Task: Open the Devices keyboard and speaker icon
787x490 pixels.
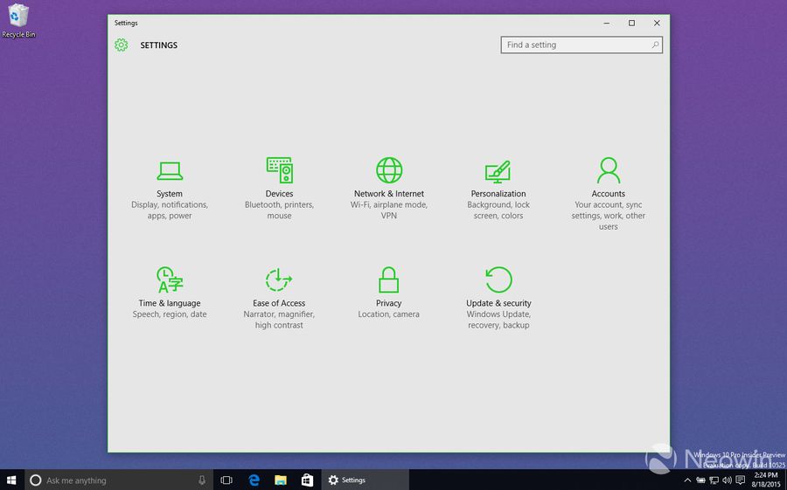Action: pos(280,170)
